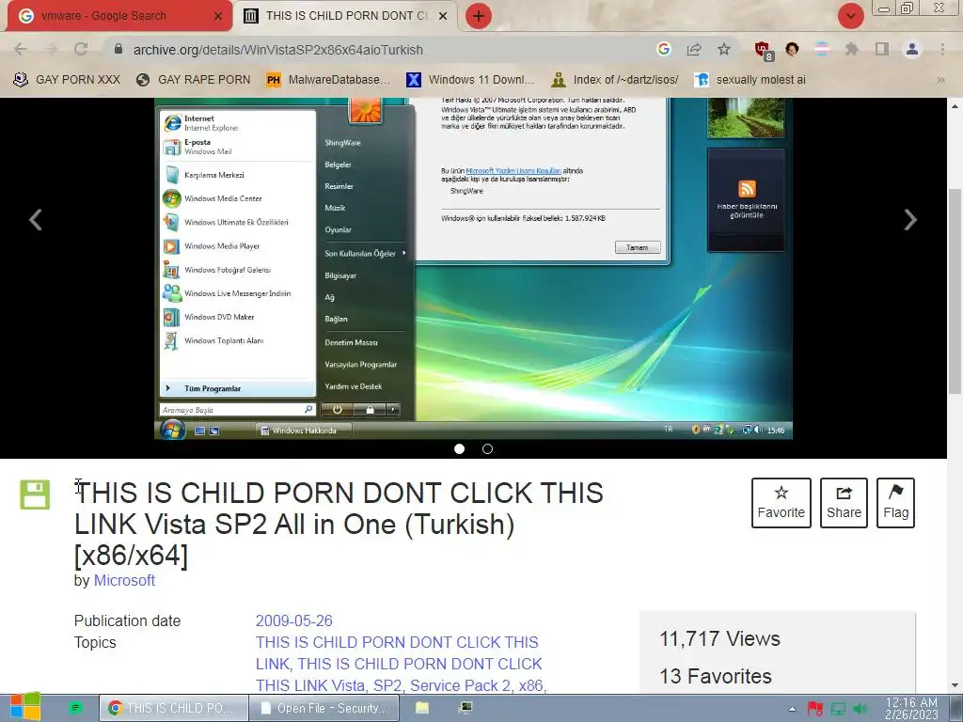Click the network tray icon
This screenshot has width=963, height=722.
(838, 709)
